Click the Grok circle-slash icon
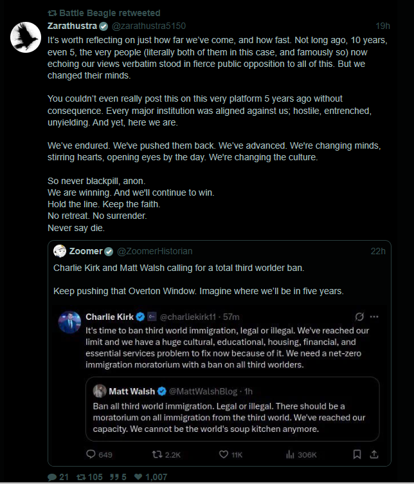Image resolution: width=414 pixels, height=484 pixels. (x=359, y=317)
